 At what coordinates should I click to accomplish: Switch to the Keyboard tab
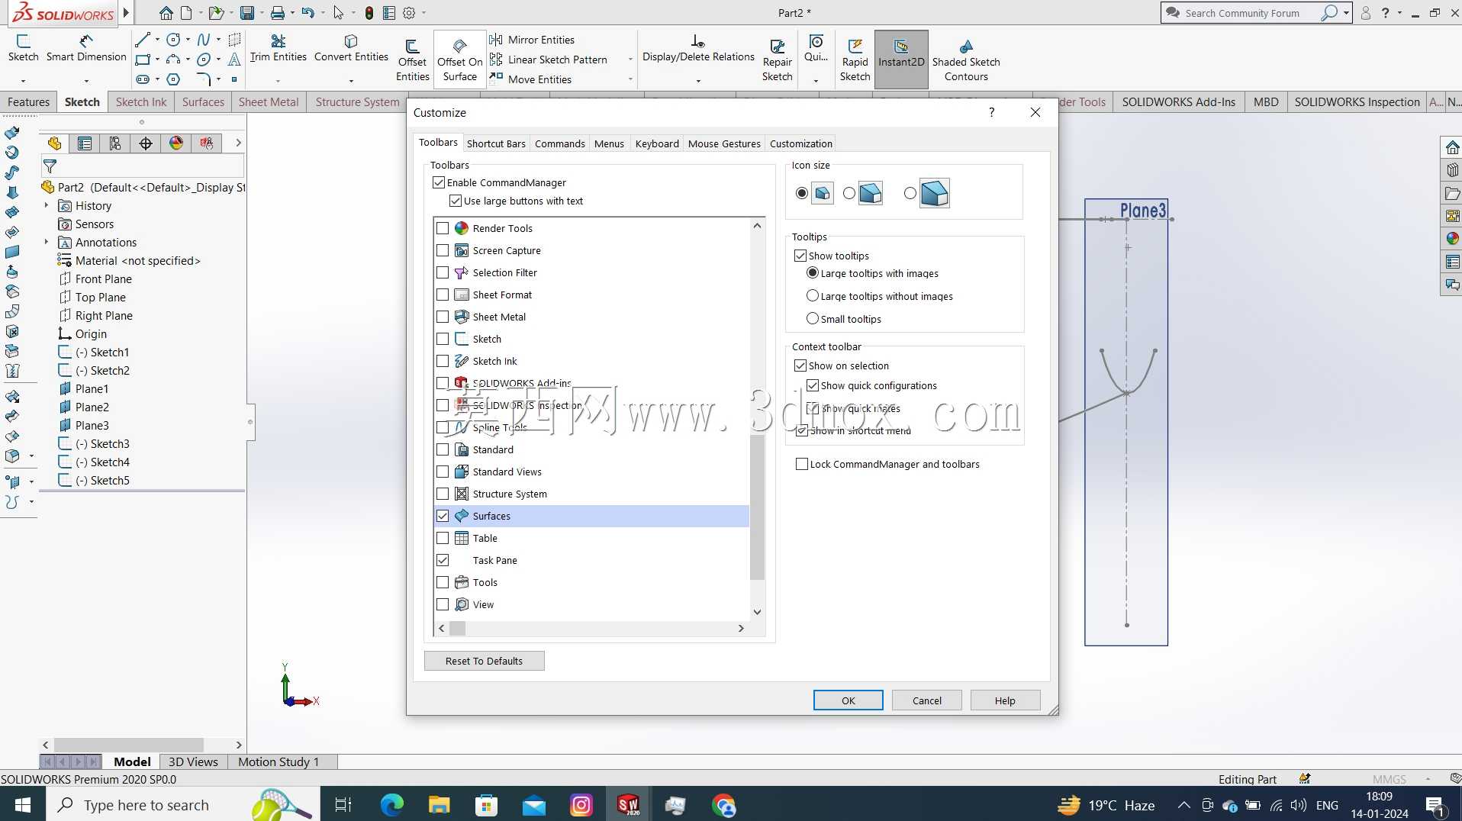[x=657, y=143]
